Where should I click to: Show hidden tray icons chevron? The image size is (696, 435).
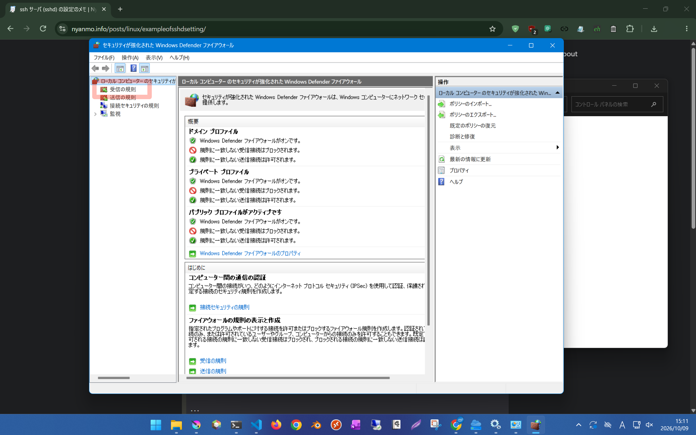click(578, 425)
